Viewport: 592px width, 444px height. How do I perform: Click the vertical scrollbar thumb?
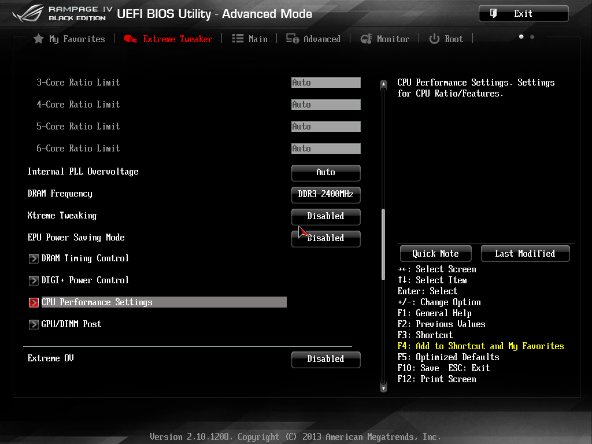click(x=383, y=244)
